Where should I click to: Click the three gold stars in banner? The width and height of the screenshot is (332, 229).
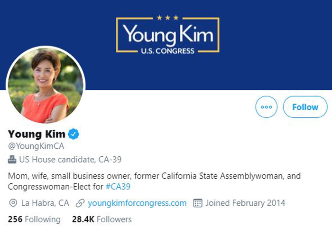[x=168, y=18]
